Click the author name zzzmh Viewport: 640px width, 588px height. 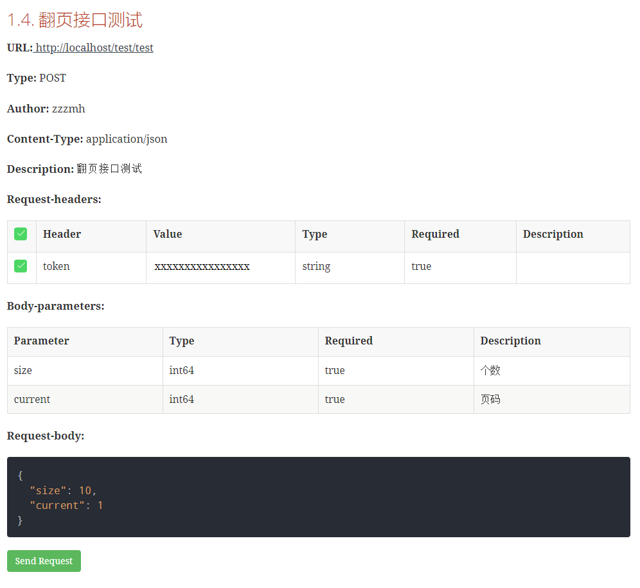pos(68,109)
